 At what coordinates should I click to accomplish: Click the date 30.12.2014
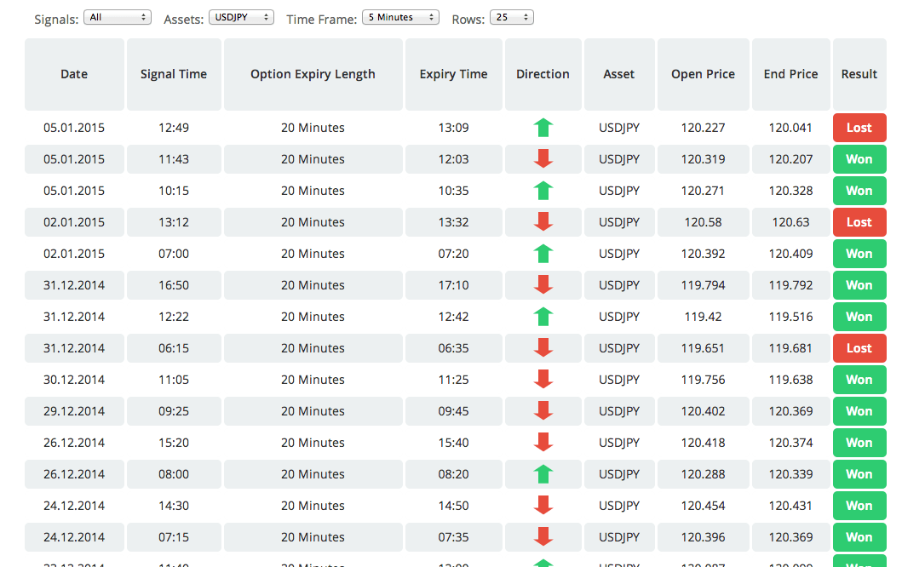(74, 380)
